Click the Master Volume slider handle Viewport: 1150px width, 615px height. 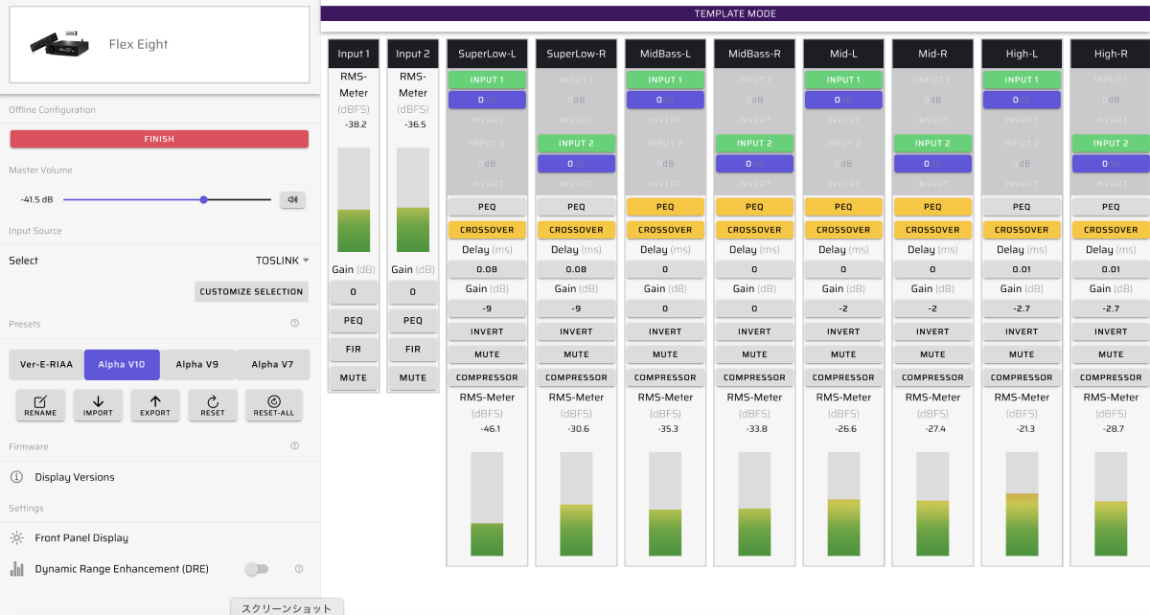[x=204, y=199]
